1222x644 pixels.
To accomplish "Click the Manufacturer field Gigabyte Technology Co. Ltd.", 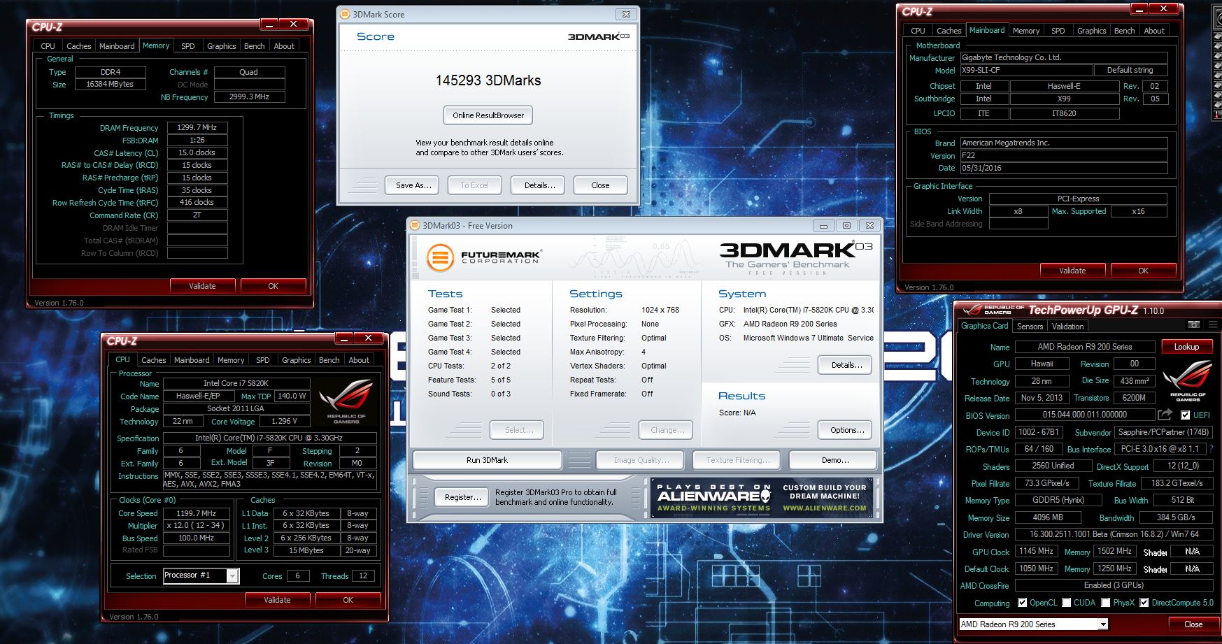I will [x=1064, y=58].
